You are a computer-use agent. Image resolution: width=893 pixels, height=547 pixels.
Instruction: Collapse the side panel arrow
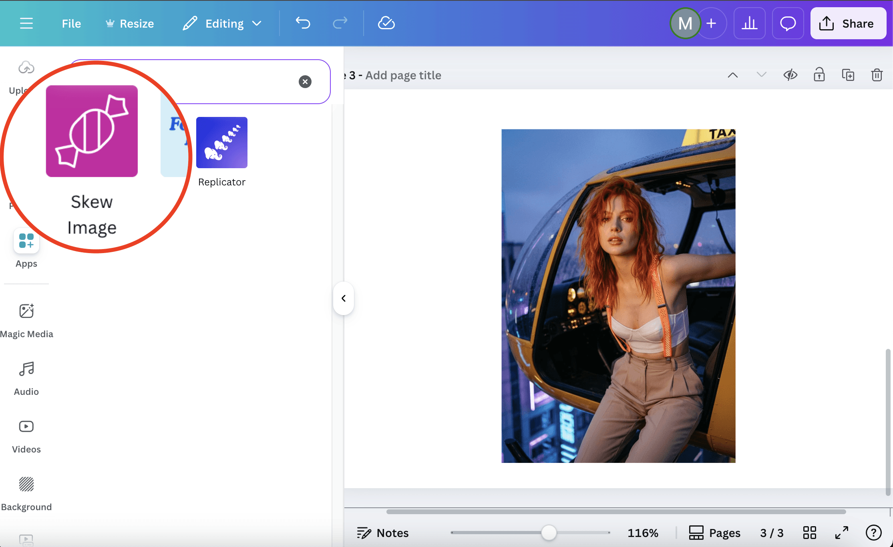[344, 298]
